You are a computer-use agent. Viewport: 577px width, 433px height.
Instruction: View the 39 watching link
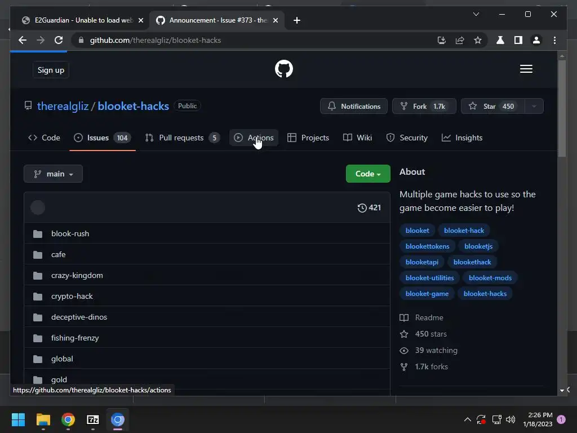click(x=428, y=350)
